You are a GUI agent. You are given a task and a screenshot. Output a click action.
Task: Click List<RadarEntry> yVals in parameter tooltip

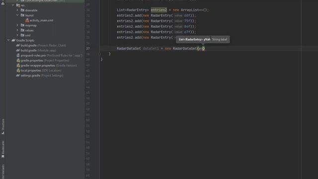point(194,39)
